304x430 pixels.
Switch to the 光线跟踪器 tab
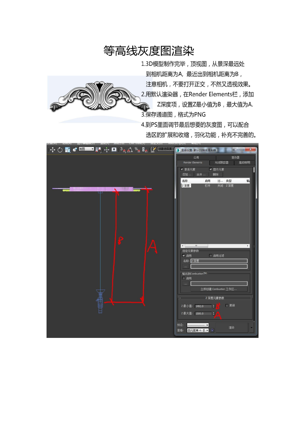[x=221, y=163]
